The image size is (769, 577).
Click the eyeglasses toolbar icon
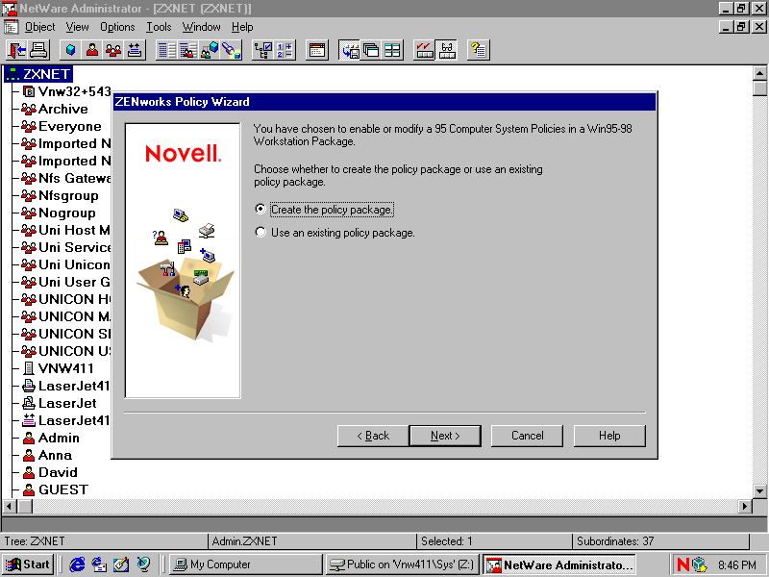(x=446, y=50)
